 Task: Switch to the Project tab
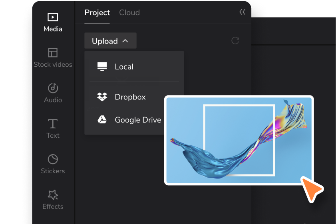click(97, 13)
